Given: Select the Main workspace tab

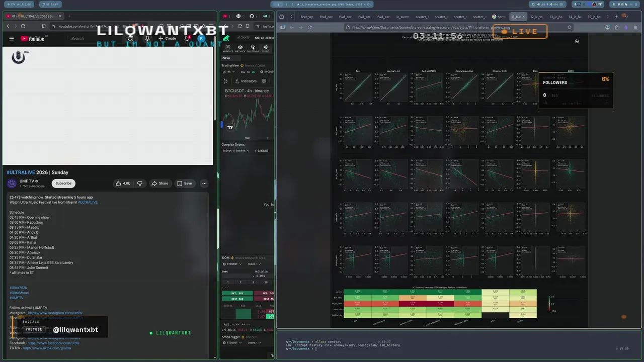Looking at the screenshot, I should tap(226, 58).
